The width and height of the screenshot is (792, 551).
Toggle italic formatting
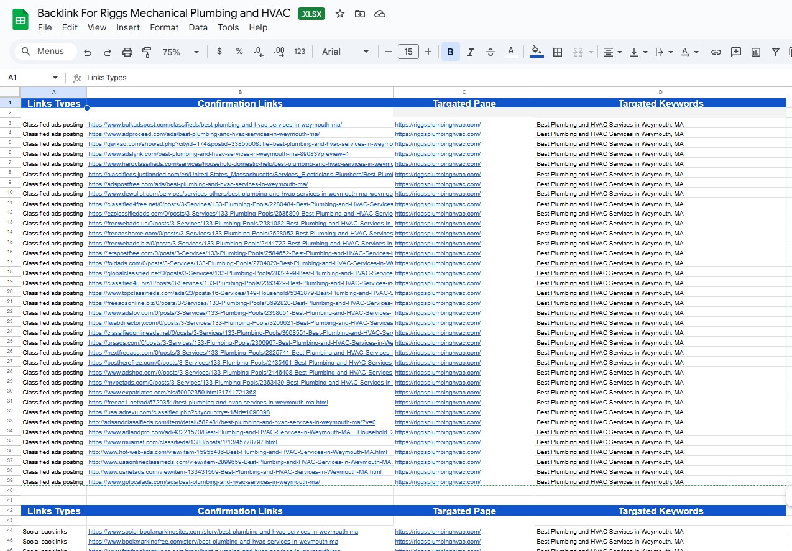[x=471, y=52]
